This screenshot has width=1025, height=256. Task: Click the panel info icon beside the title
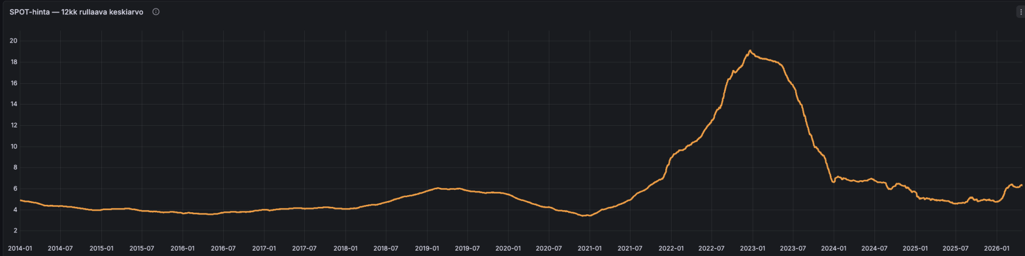coord(156,12)
